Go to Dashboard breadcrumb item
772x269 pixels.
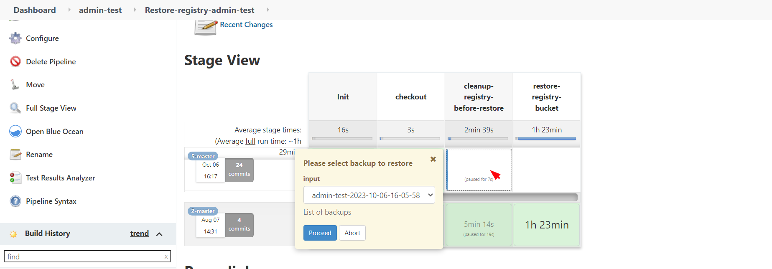[x=35, y=10]
